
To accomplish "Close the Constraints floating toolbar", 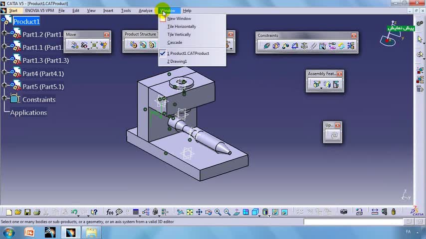I will coord(354,35).
